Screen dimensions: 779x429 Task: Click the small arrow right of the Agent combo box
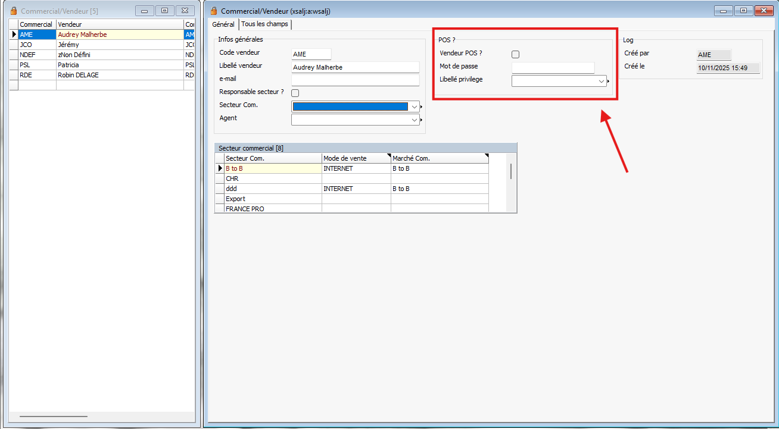coord(422,120)
